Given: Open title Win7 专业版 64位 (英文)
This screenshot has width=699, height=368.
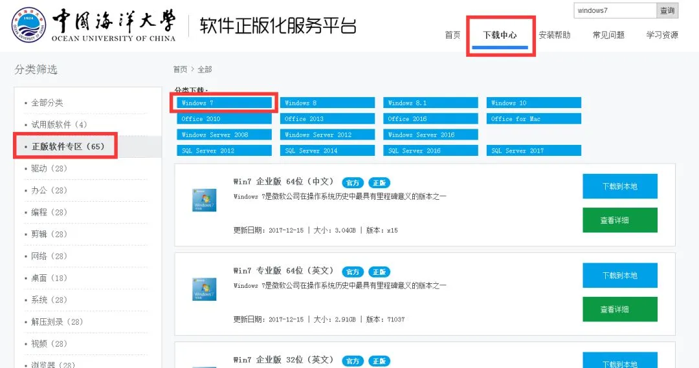Looking at the screenshot, I should [283, 271].
